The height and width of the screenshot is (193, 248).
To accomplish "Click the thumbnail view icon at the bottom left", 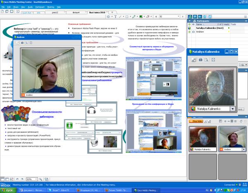I will coord(7,179).
